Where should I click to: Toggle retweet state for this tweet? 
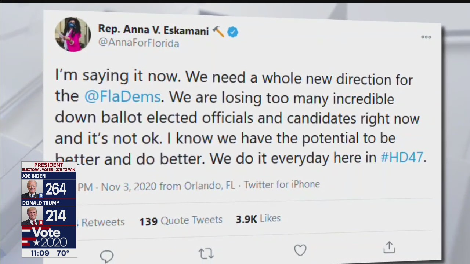click(206, 253)
